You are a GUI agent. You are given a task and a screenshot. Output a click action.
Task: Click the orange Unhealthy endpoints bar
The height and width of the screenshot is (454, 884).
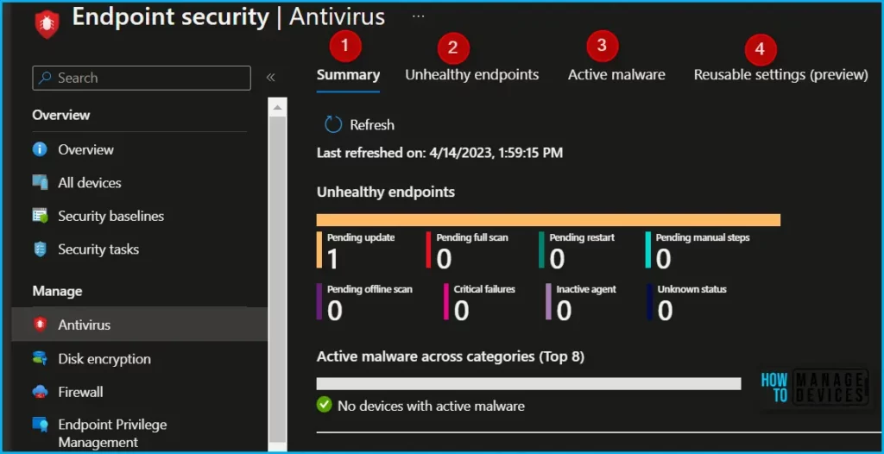point(548,220)
